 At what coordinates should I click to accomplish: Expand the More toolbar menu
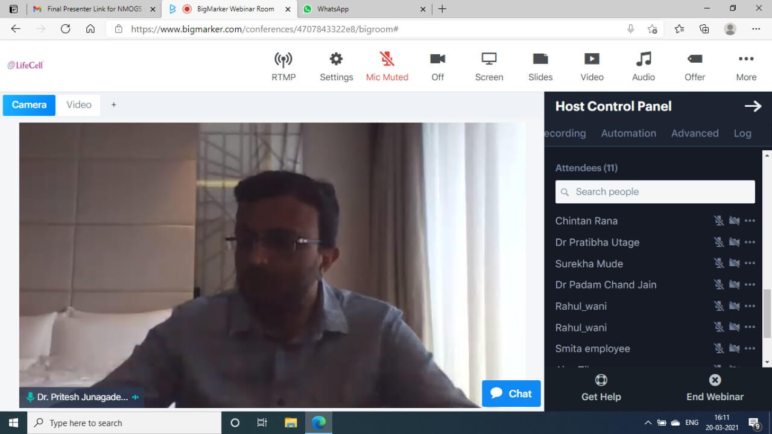coord(746,66)
